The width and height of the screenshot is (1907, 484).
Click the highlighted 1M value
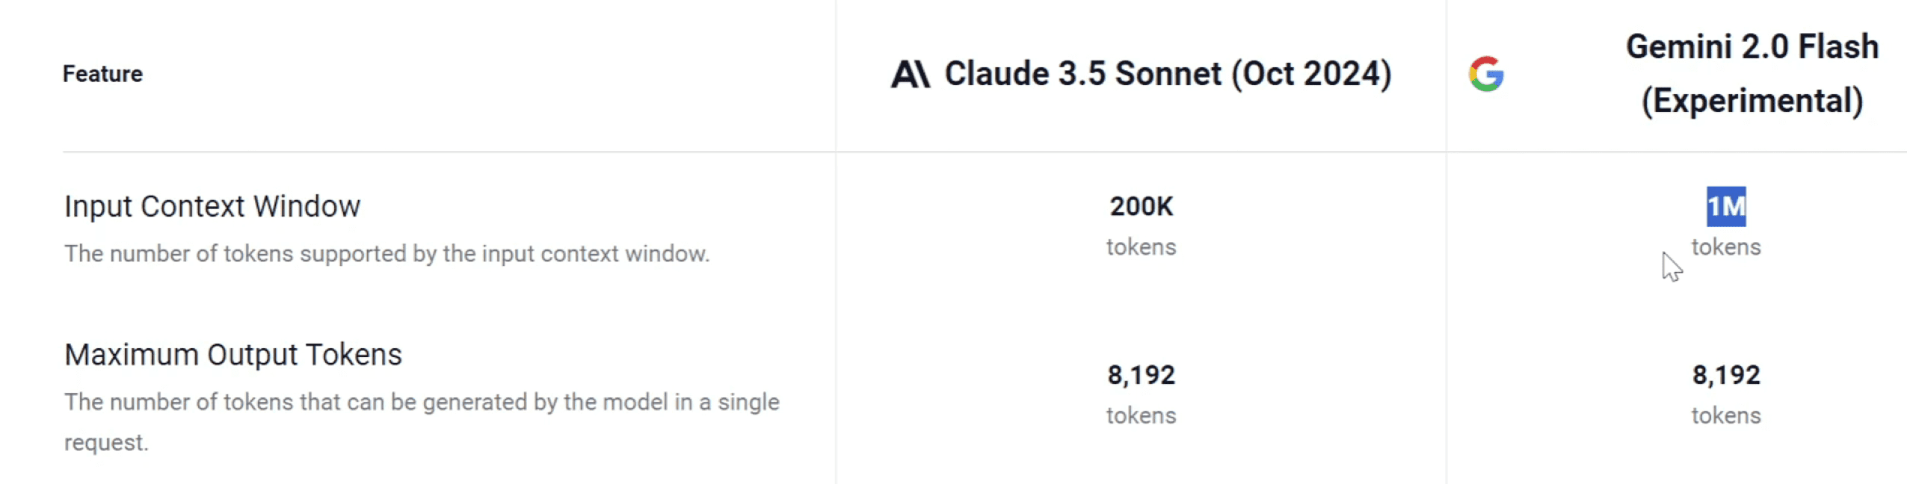(x=1725, y=207)
